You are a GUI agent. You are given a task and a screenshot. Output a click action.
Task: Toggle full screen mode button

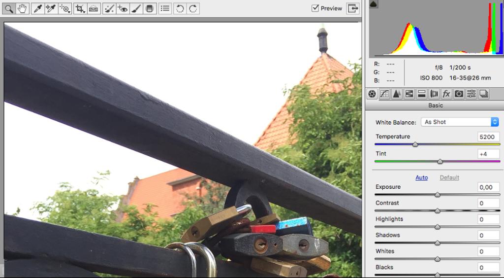coord(352,8)
